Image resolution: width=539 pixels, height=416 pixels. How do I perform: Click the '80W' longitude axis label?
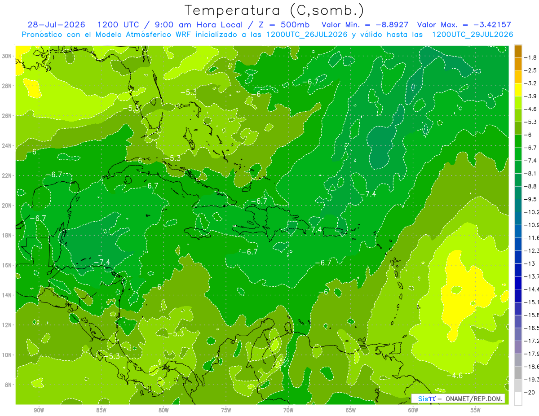(x=163, y=411)
